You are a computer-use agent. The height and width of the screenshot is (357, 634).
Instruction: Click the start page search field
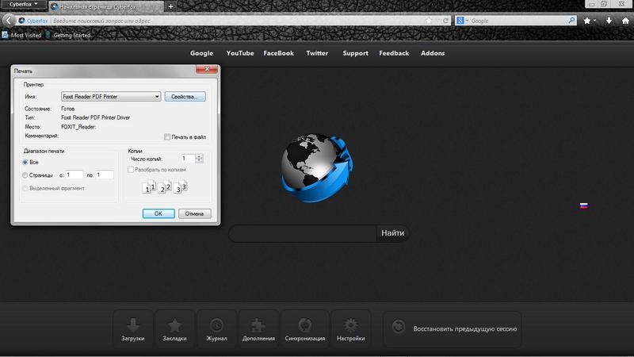coord(303,233)
